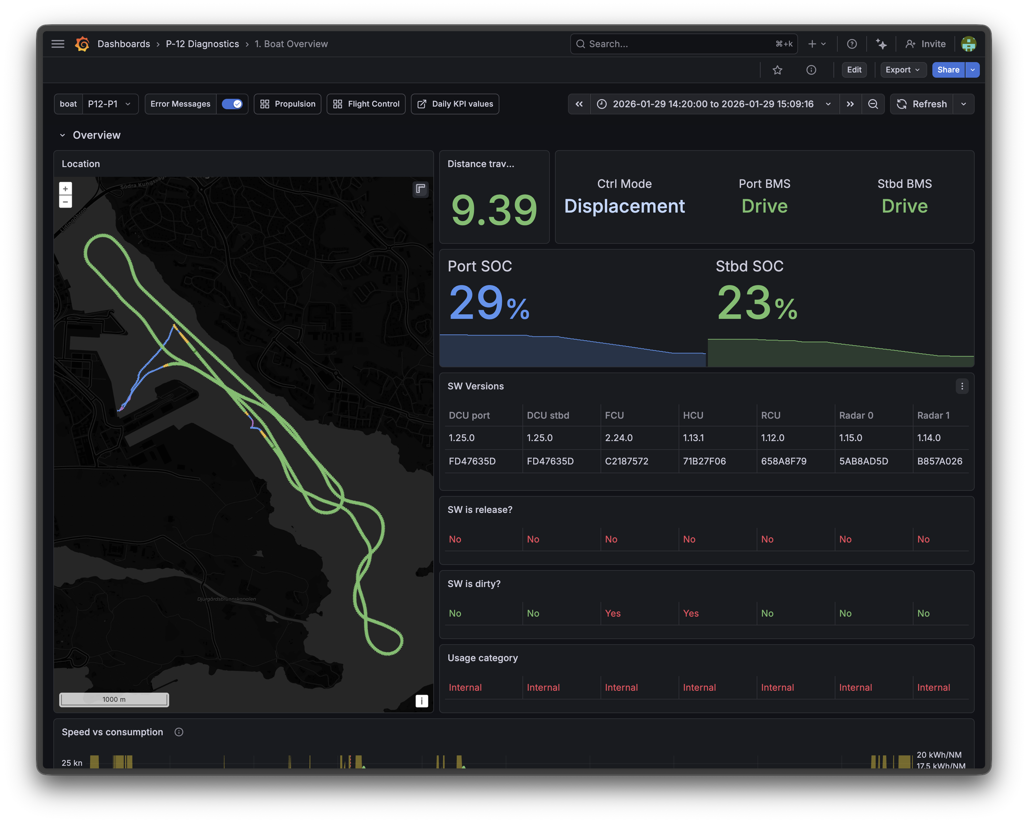The height and width of the screenshot is (823, 1028).
Task: Open the SW Versions panel menu
Action: (962, 386)
